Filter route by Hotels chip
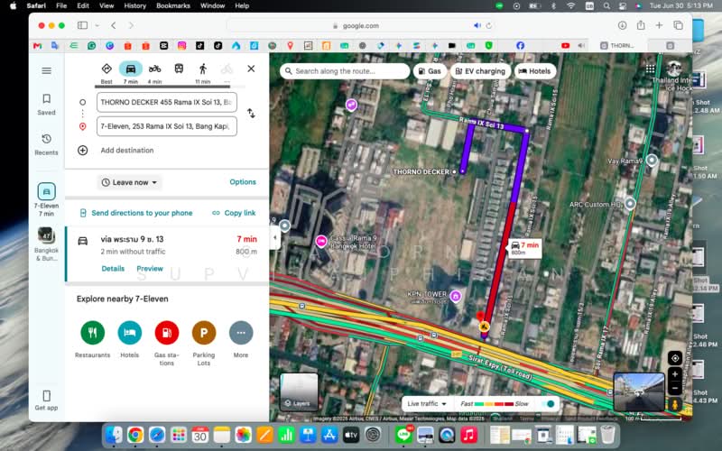This screenshot has width=722, height=451. tap(534, 71)
